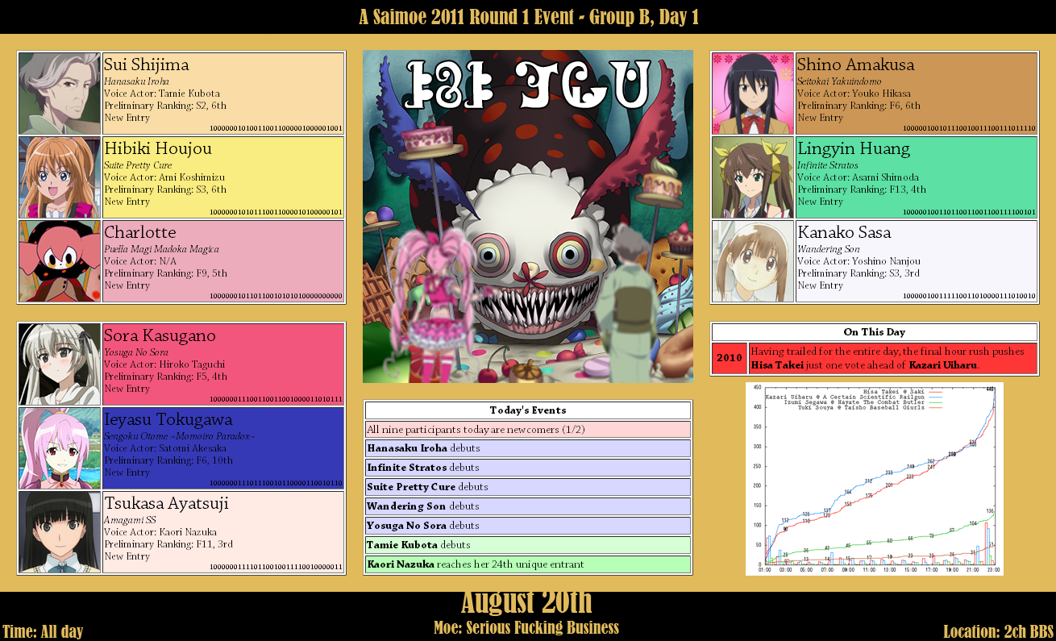Click the page title 'A Saimoe 2011 Round 1 Event'

click(528, 16)
